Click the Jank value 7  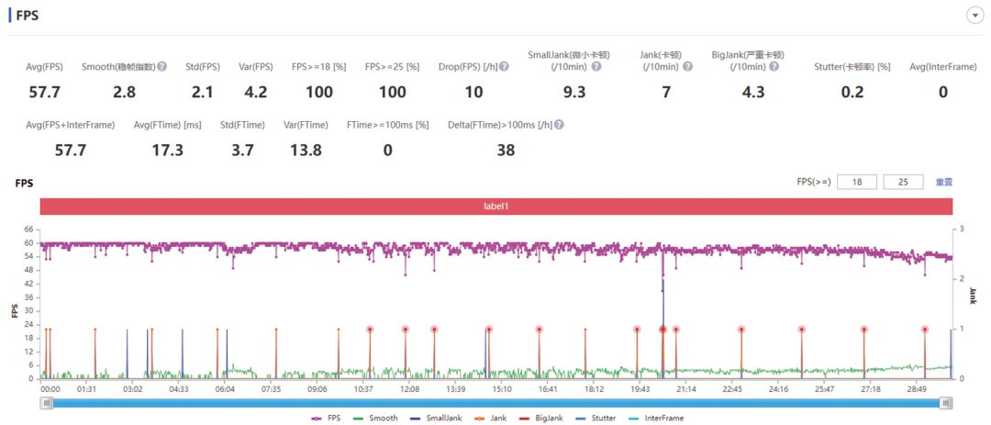click(666, 93)
